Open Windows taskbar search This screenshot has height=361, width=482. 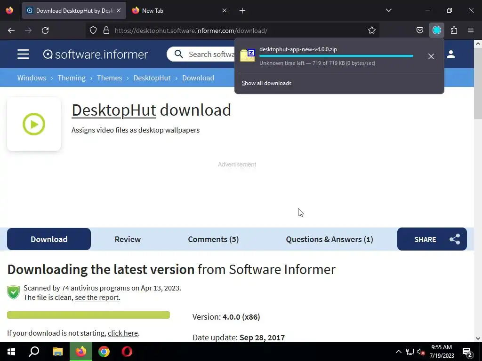point(34,352)
